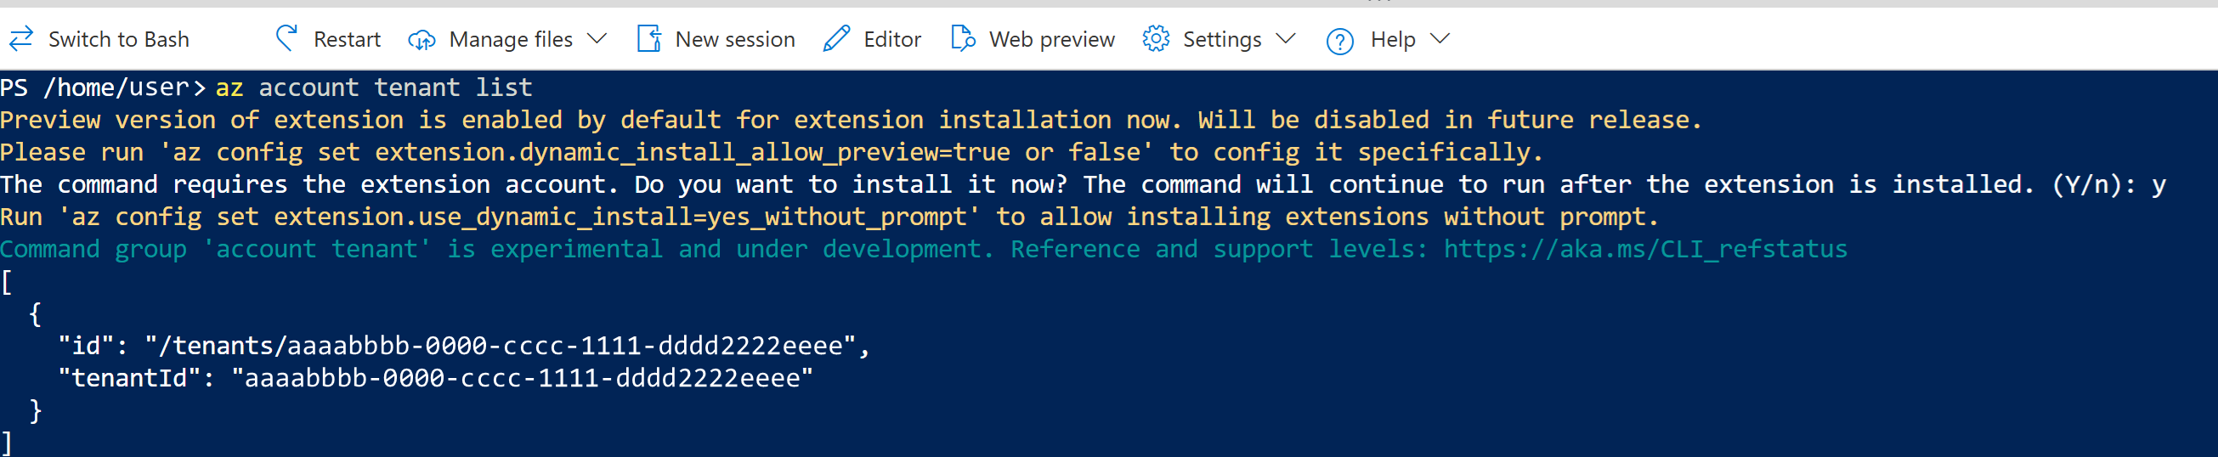Screen dimensions: 2218x457
Task: Start a New session
Action: point(734,40)
